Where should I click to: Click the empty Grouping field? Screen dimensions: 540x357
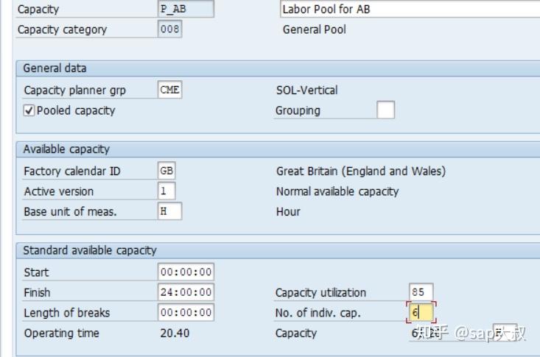click(x=385, y=110)
